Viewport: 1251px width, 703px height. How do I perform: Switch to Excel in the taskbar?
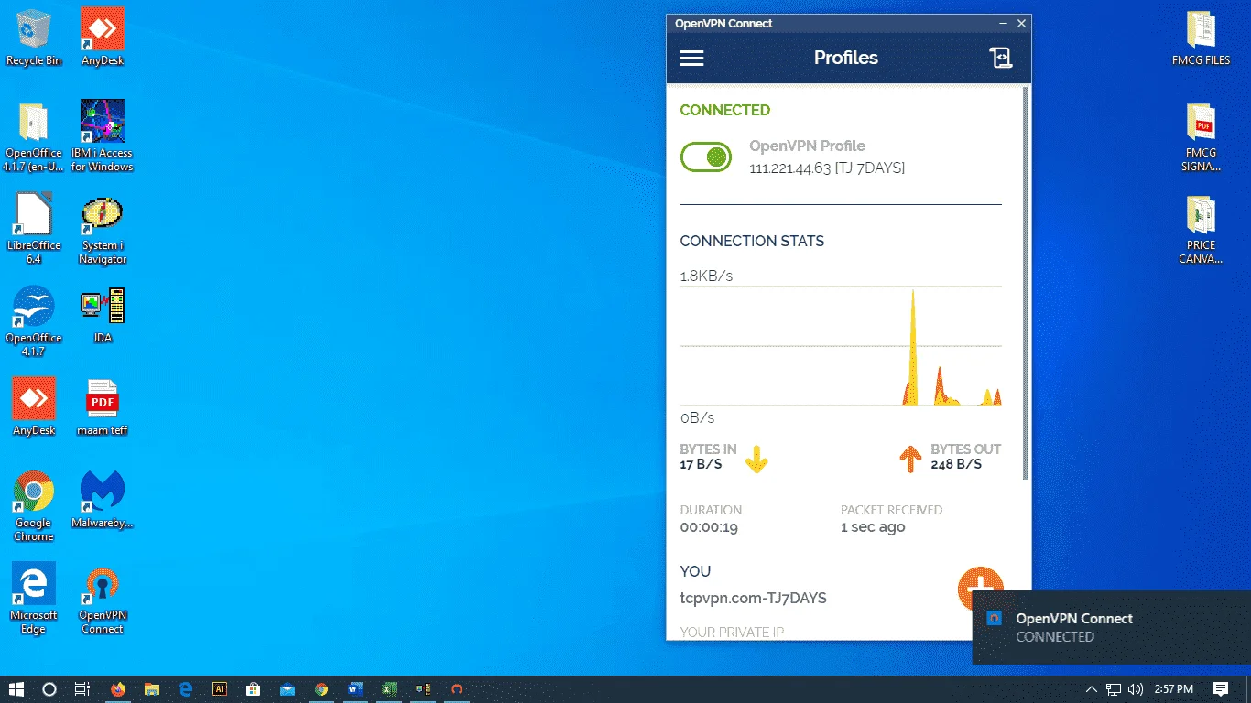[388, 689]
